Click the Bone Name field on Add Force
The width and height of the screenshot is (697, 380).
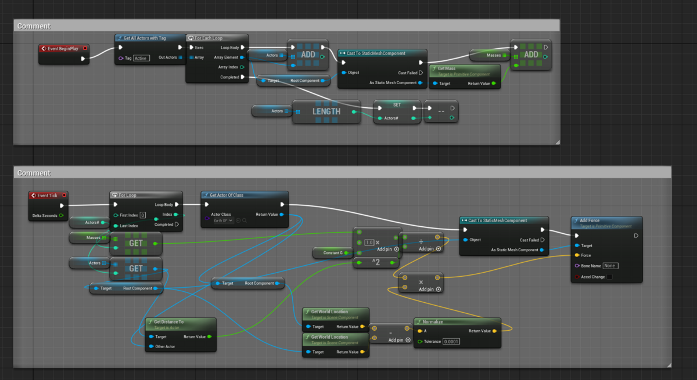click(609, 266)
